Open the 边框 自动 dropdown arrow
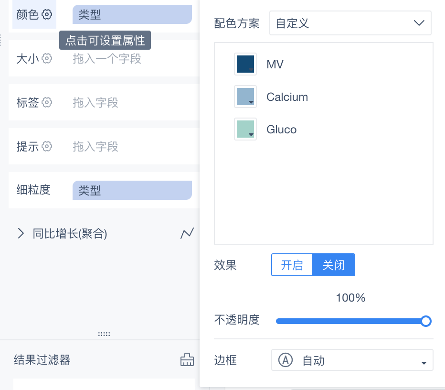Screen dimensions: 445x390 tap(424, 363)
